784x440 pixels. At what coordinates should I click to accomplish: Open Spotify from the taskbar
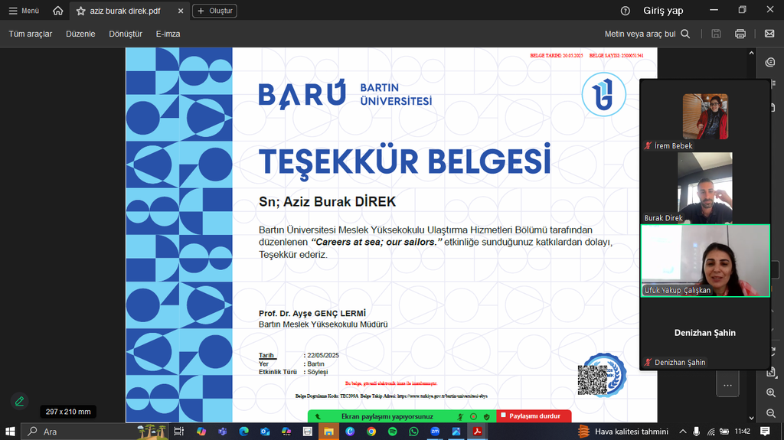click(393, 432)
